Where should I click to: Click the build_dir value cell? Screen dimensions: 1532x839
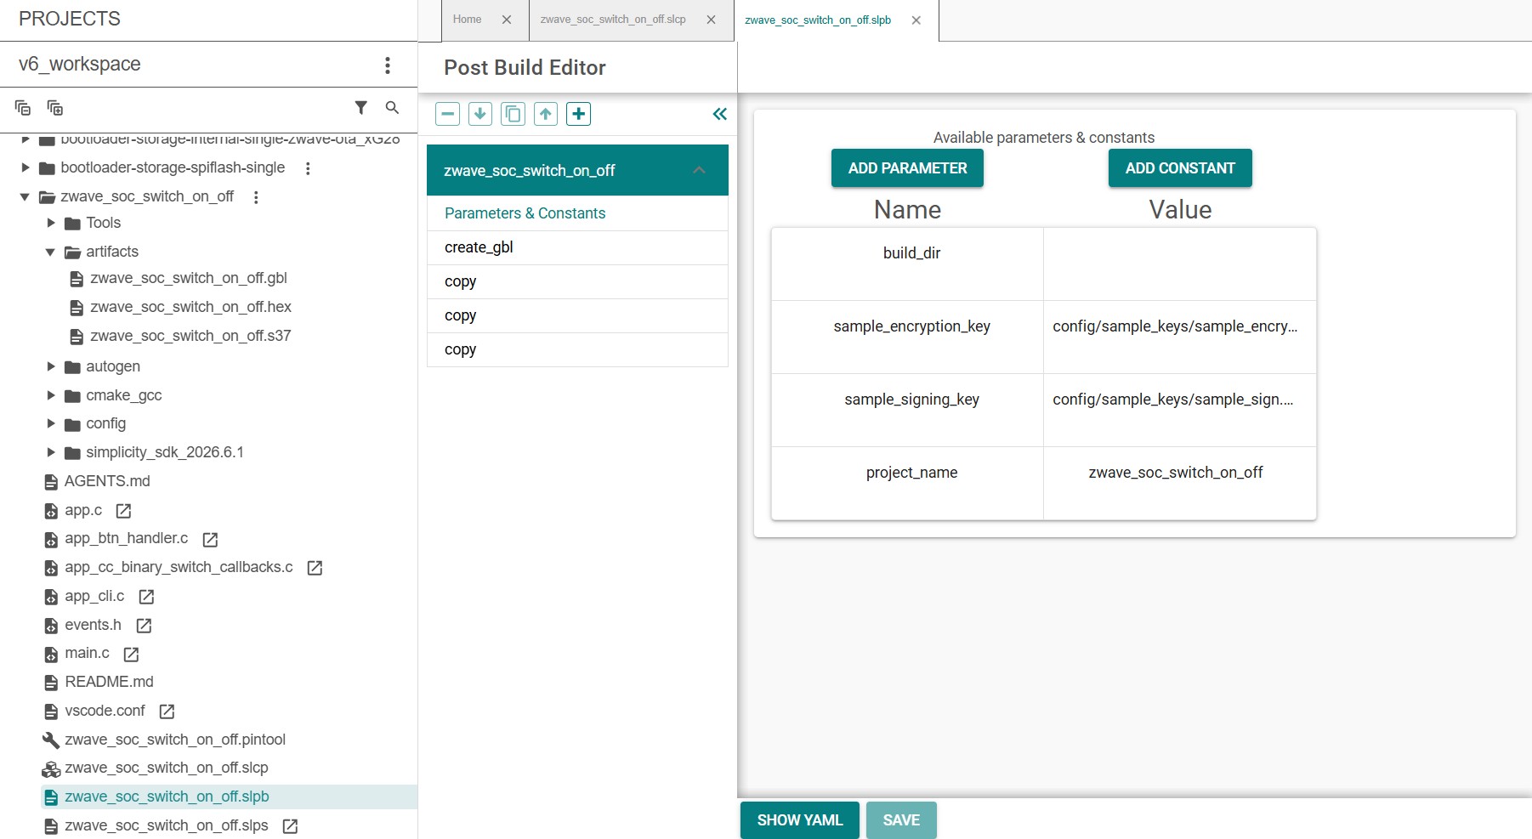1180,264
